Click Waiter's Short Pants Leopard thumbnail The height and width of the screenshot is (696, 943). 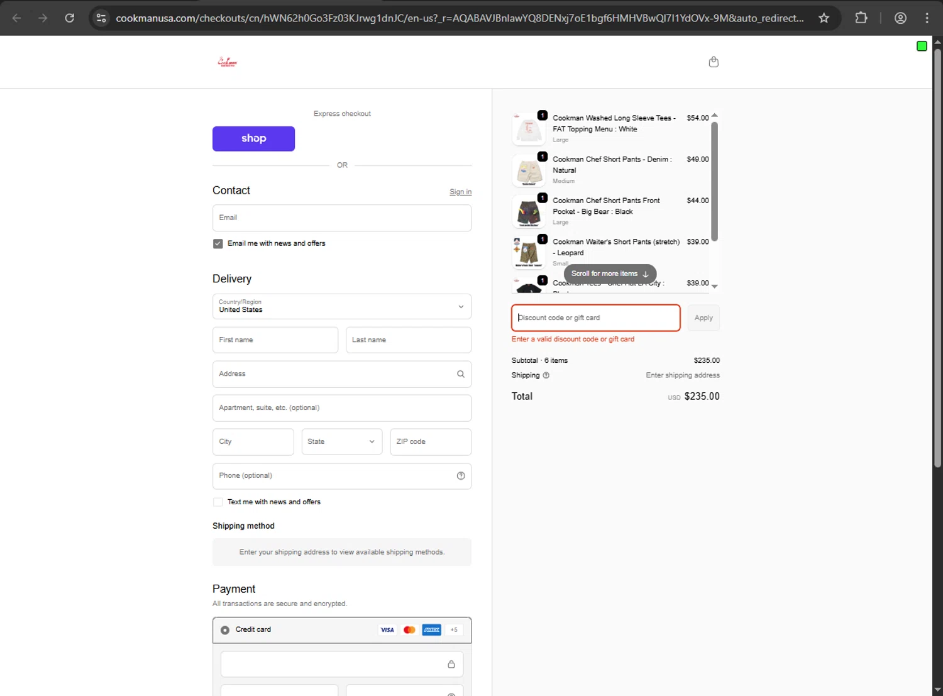529,253
